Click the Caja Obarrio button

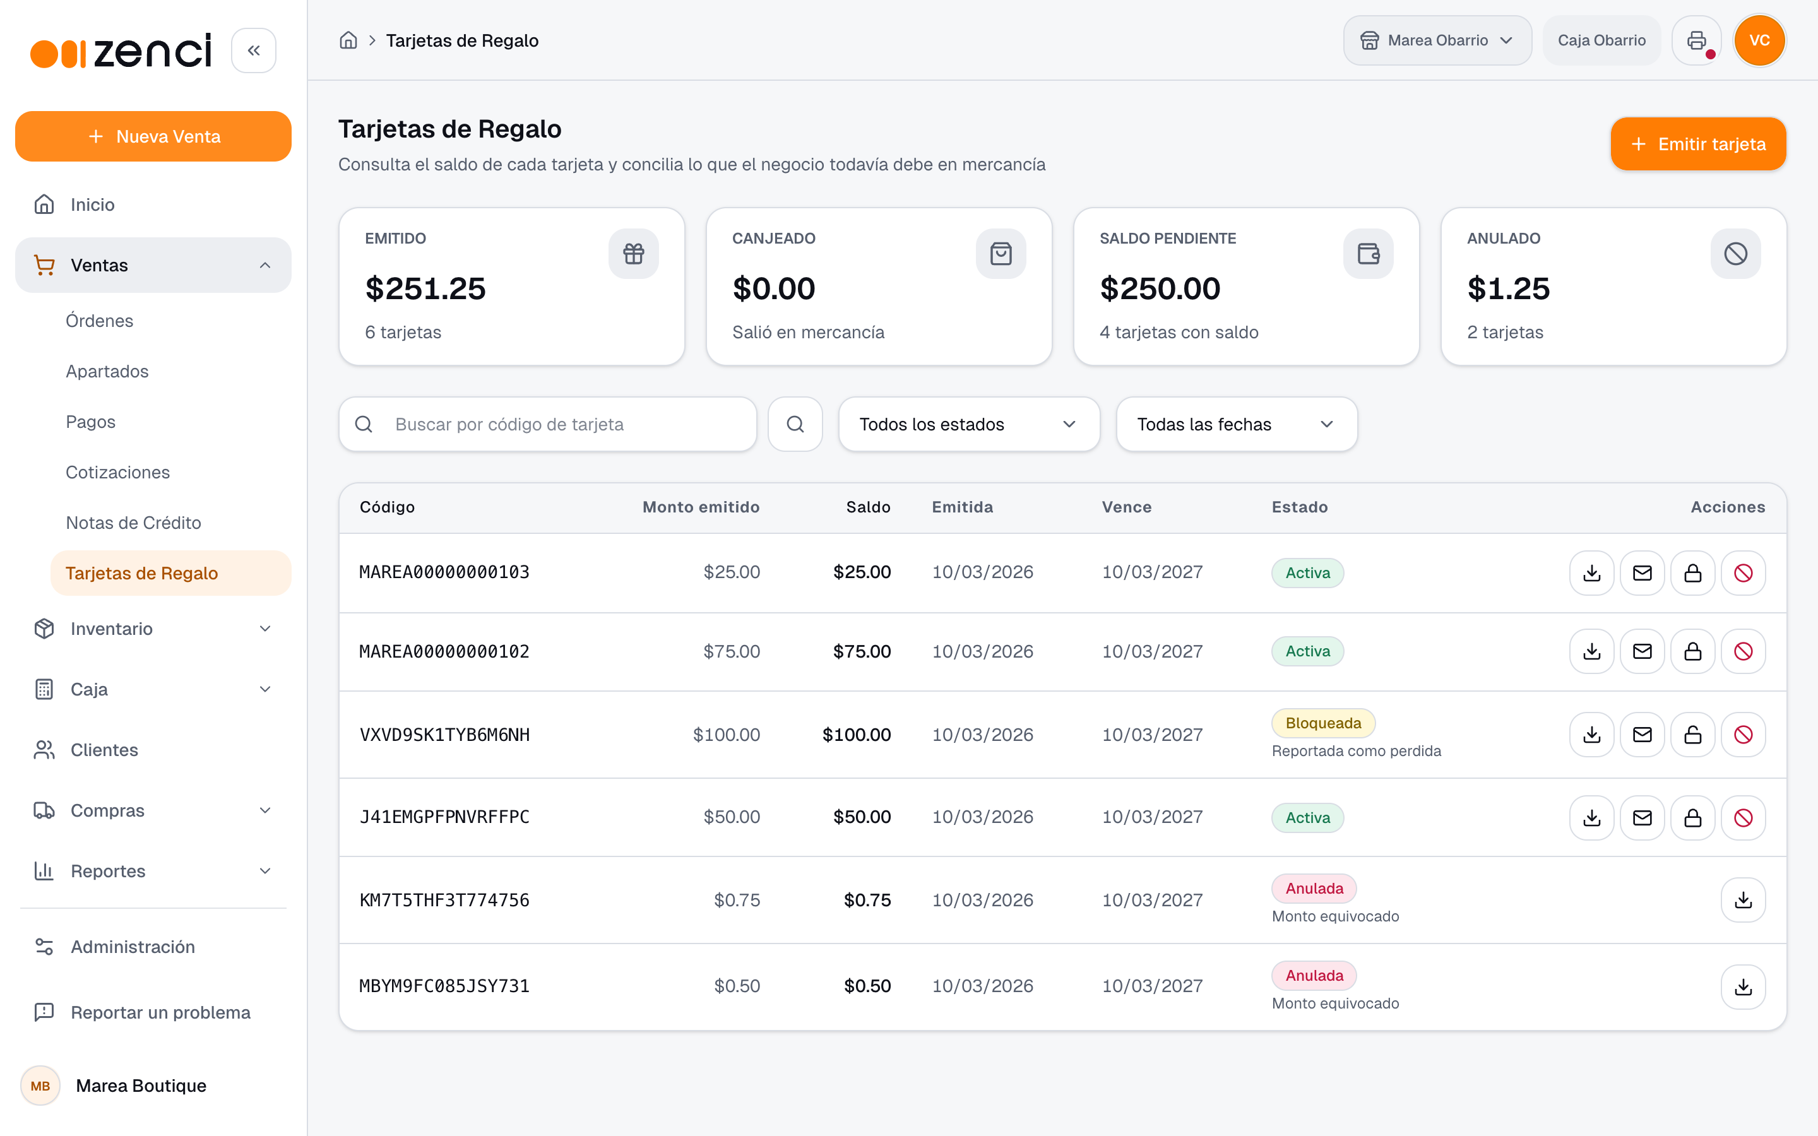tap(1601, 40)
